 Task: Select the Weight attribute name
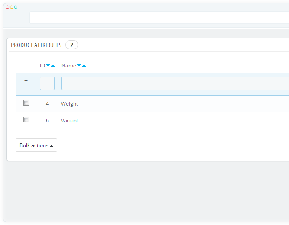[70, 104]
